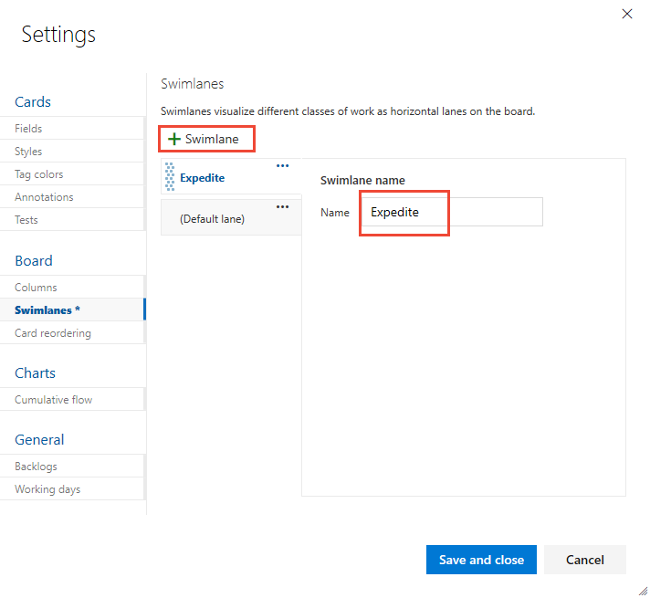Click the resize grip at dialog corner

643,592
